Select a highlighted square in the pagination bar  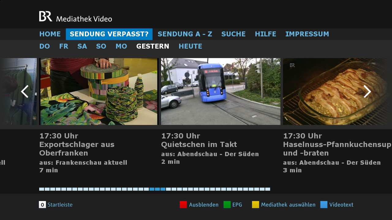coord(157,189)
